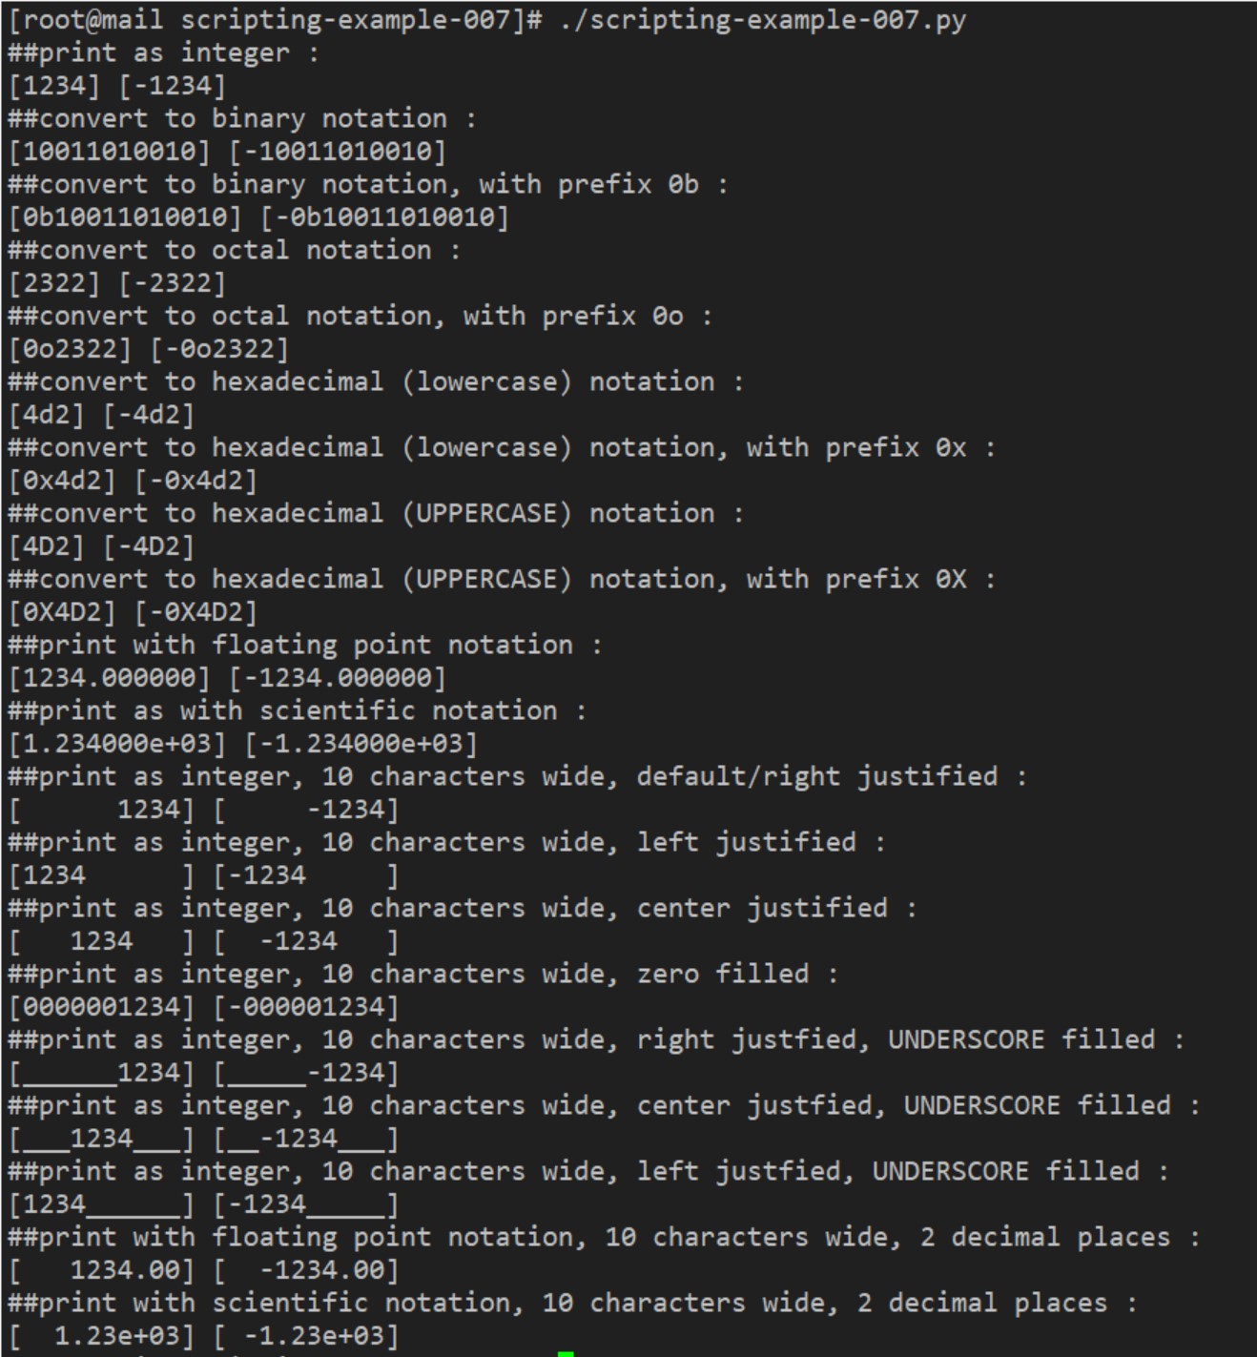Click the green terminal cursor block

566,1352
